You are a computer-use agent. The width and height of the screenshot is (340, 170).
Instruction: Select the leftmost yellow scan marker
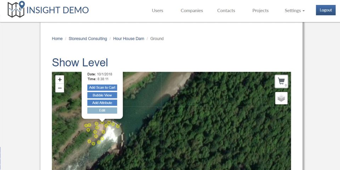click(x=86, y=125)
